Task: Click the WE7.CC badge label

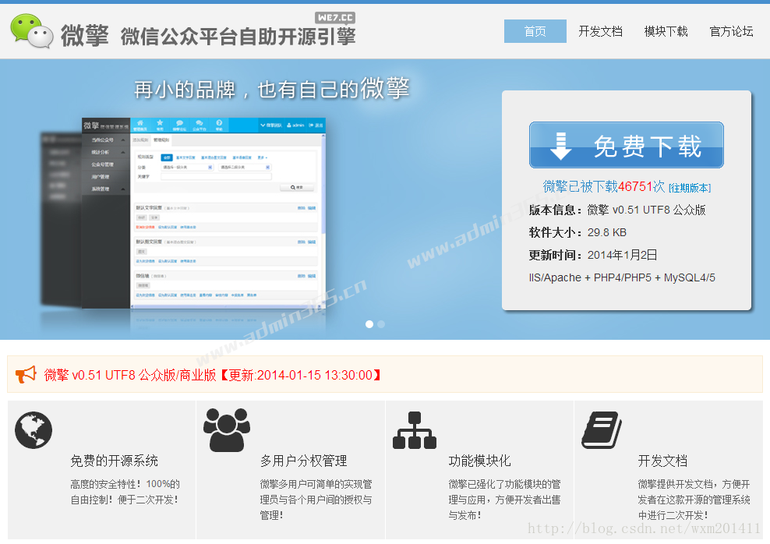Action: coord(335,18)
